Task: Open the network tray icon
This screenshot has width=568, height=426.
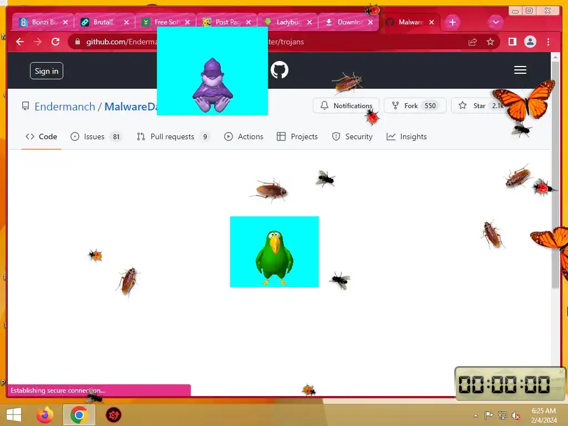Action: point(502,415)
